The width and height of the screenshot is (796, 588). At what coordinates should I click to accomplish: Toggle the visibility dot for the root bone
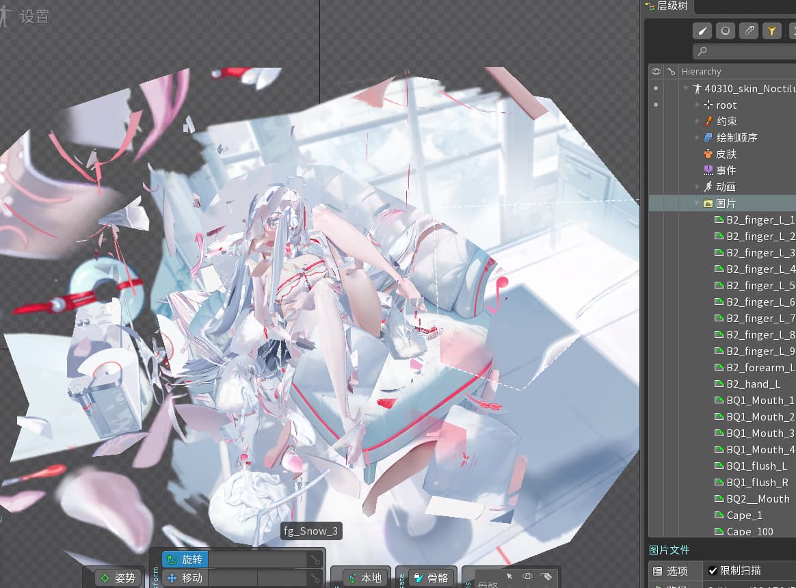(x=656, y=105)
